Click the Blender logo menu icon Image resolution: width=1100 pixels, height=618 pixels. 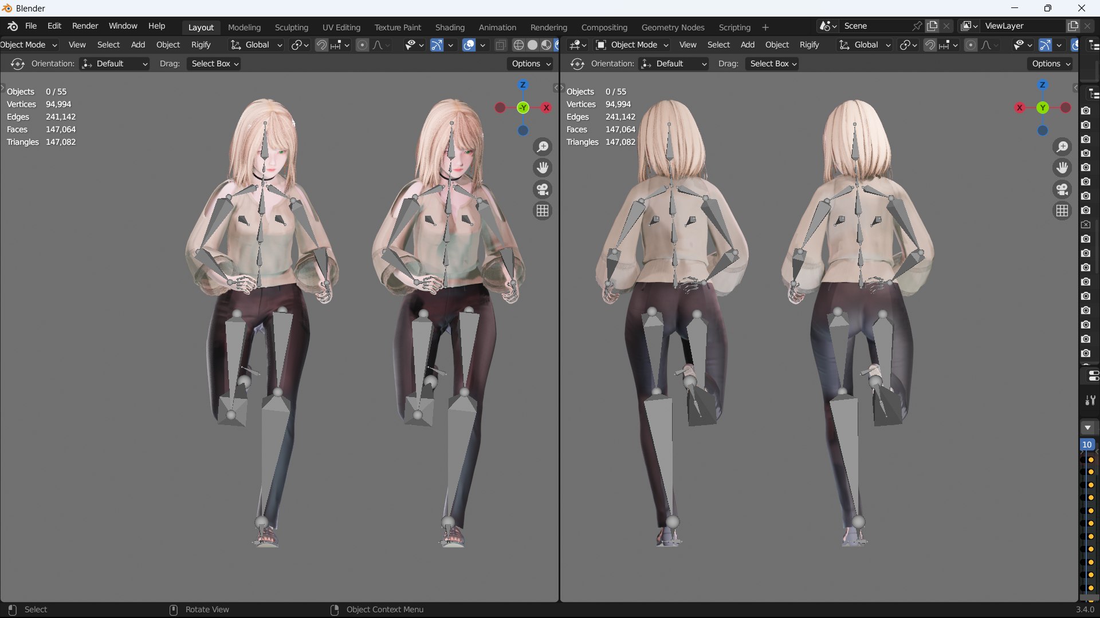(13, 26)
